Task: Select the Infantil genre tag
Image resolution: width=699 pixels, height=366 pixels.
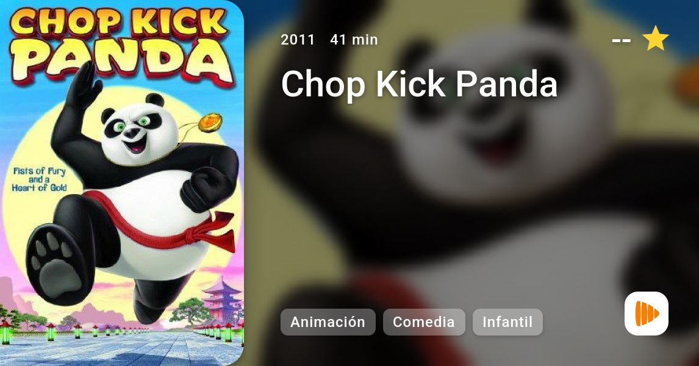Action: [507, 322]
